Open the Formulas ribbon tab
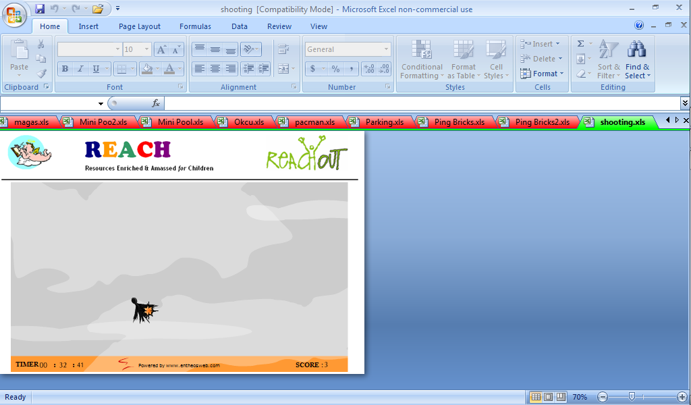691x405 pixels. tap(195, 26)
